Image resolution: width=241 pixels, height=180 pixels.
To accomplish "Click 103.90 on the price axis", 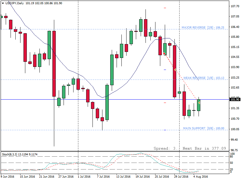I will coord(235,67).
